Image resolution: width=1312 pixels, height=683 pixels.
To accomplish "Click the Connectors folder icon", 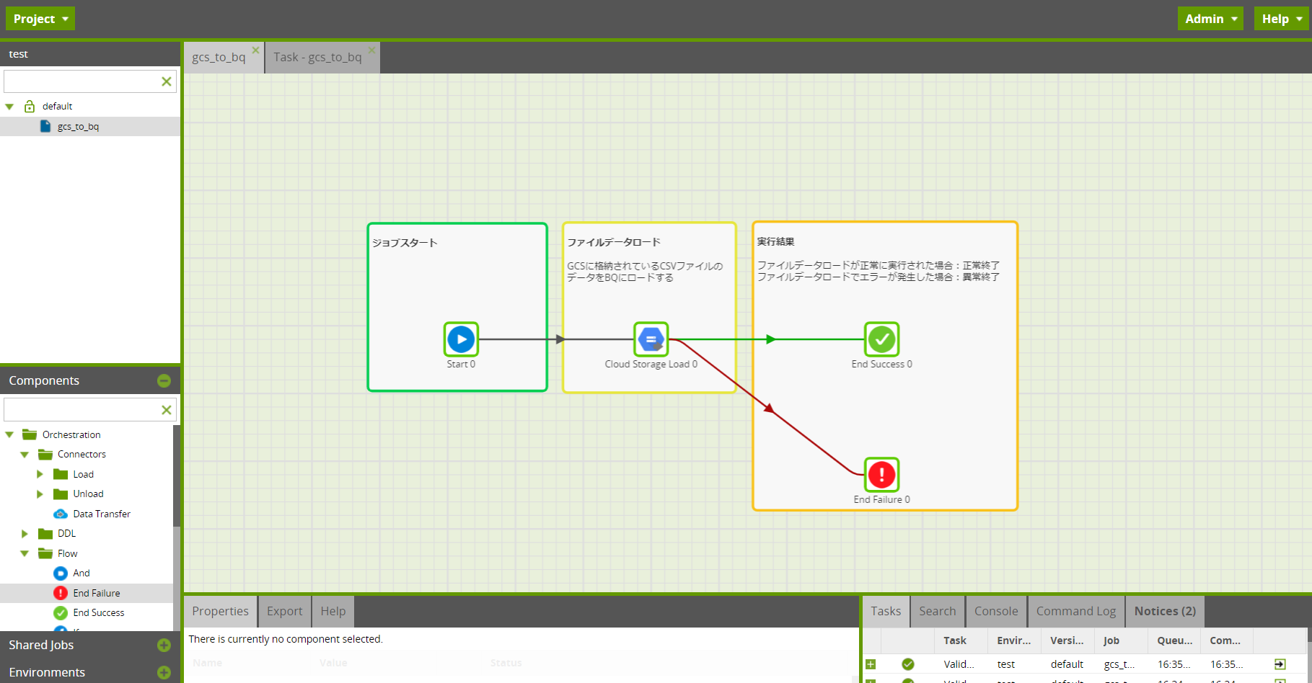I will coord(45,454).
